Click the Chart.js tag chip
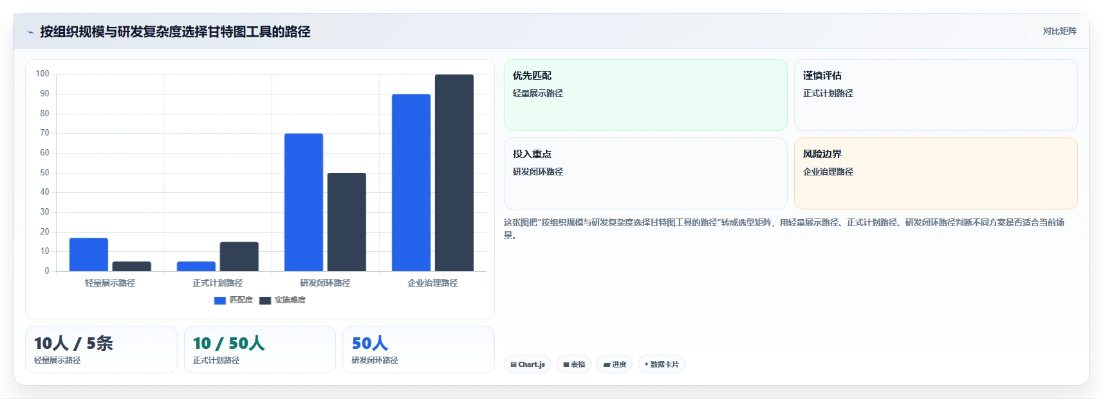Viewport: 1103px width, 399px height. (528, 364)
